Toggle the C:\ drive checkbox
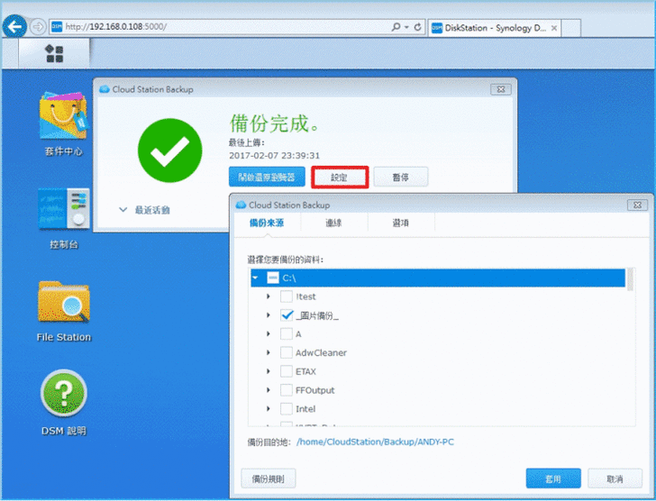656x501 pixels. (x=273, y=278)
